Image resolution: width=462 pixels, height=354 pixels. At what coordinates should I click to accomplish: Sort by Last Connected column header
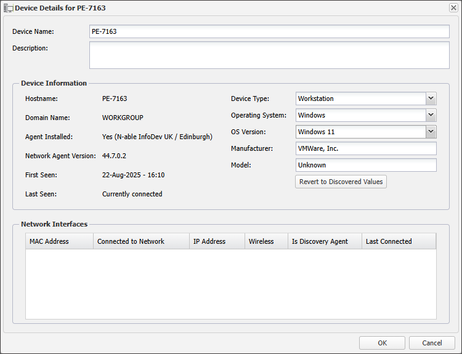click(x=399, y=241)
